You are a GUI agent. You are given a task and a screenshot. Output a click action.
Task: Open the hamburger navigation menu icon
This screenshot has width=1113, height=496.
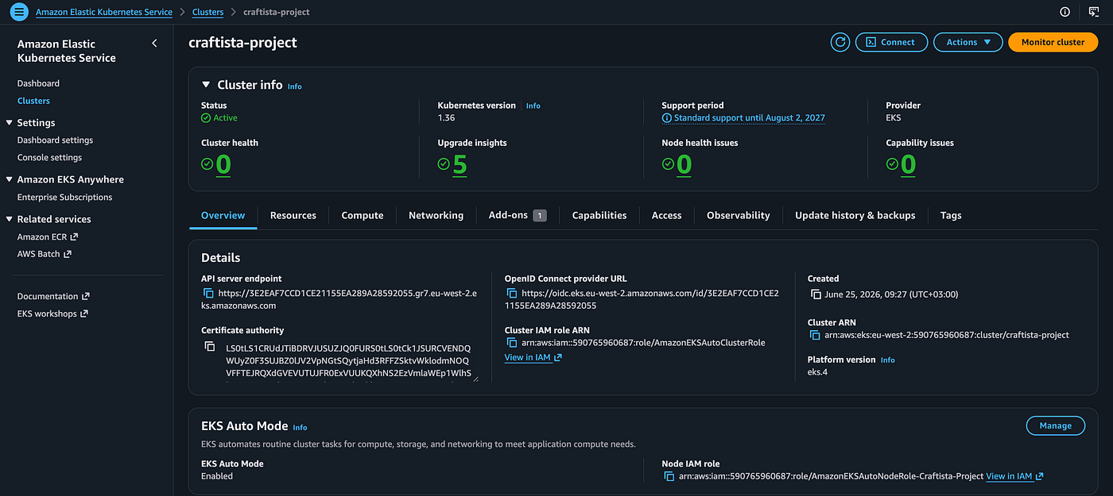click(x=19, y=12)
